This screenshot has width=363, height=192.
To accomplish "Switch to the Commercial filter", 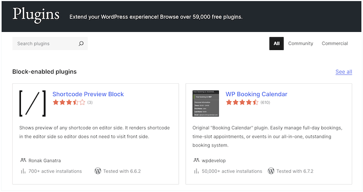I will point(335,44).
